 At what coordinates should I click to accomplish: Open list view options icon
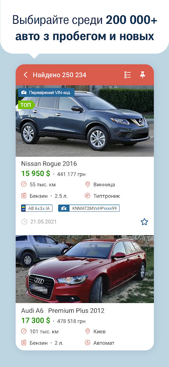[x=128, y=75]
